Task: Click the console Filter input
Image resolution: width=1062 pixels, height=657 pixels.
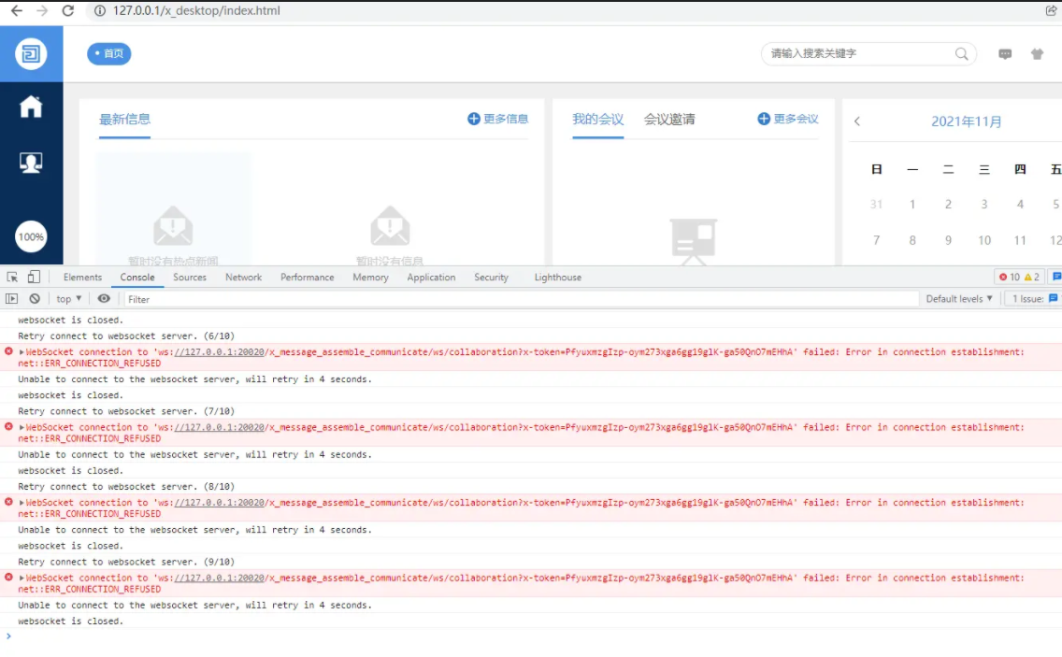Action: coord(520,299)
